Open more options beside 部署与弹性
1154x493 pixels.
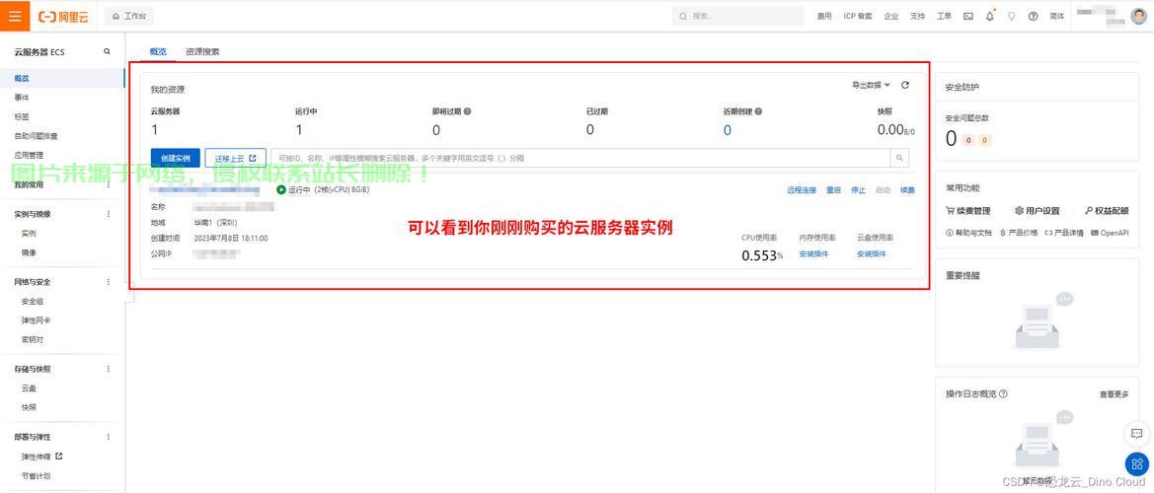pos(109,437)
